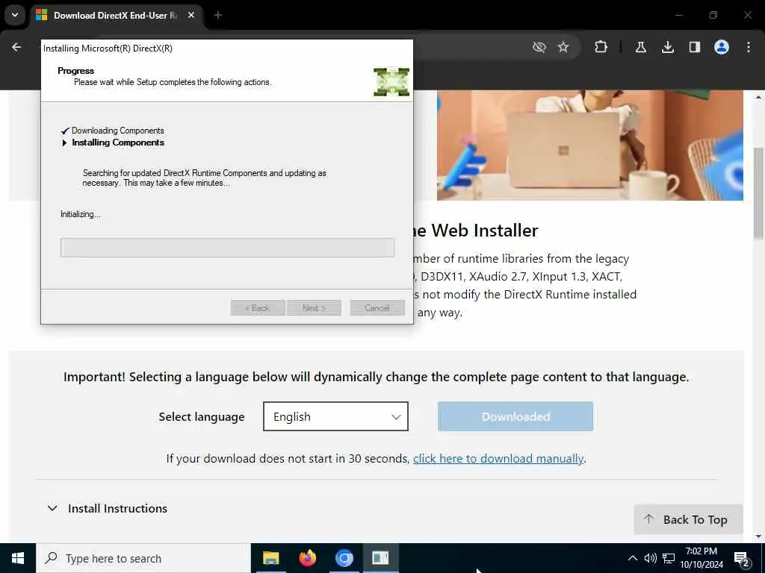This screenshot has width=765, height=573.
Task: Click the installer progress bar
Action: pyautogui.click(x=227, y=248)
